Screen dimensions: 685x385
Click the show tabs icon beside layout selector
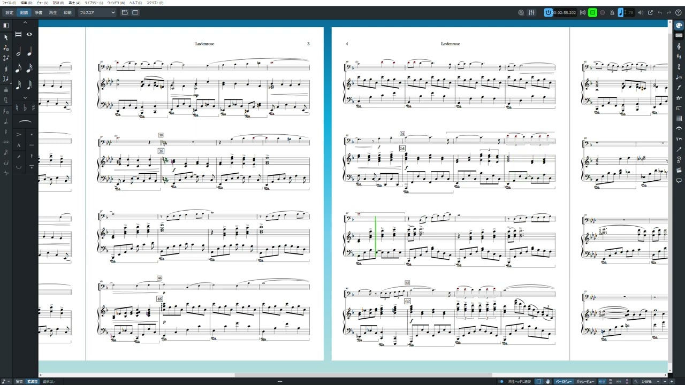tap(125, 12)
